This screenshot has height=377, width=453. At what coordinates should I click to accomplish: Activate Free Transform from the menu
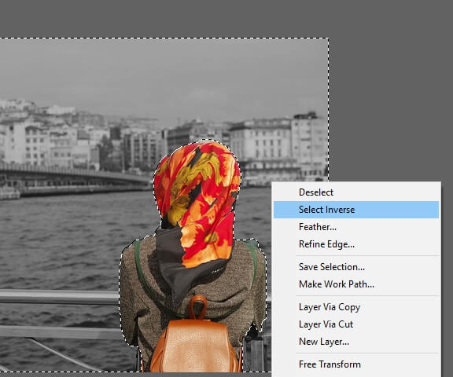[356, 364]
